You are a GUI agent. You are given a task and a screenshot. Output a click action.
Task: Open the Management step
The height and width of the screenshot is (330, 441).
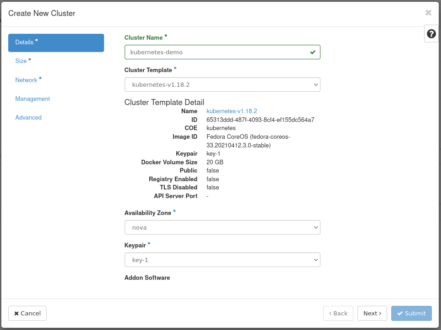(x=32, y=99)
